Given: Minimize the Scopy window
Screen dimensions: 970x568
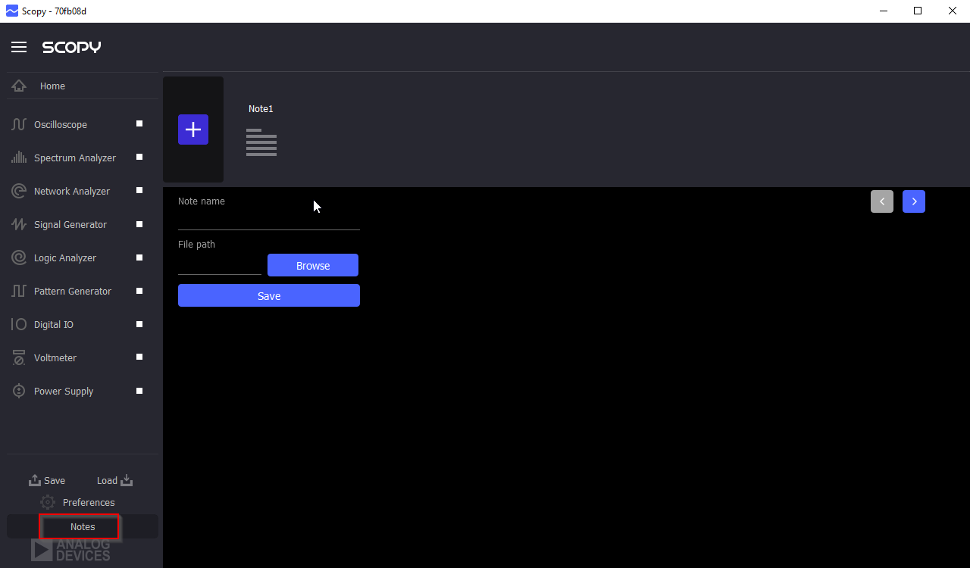Looking at the screenshot, I should pos(883,11).
